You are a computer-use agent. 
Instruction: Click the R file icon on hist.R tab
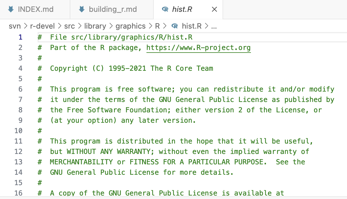pos(165,10)
